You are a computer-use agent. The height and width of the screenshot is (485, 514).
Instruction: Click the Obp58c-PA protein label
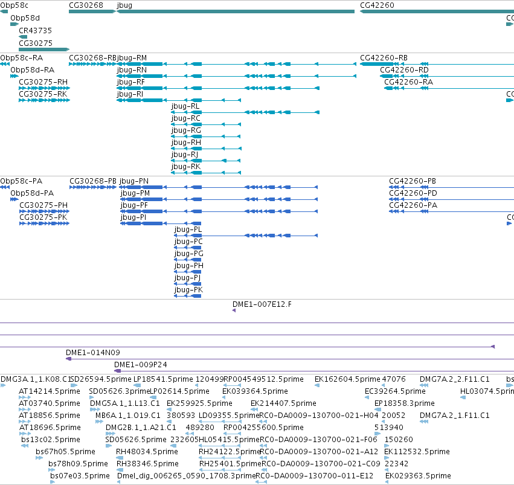[21, 181]
